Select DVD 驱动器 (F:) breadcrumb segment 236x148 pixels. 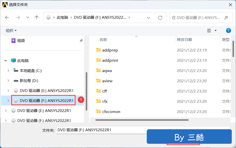(x=100, y=17)
